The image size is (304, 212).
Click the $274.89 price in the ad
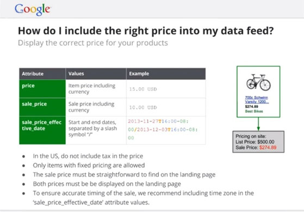(251, 106)
